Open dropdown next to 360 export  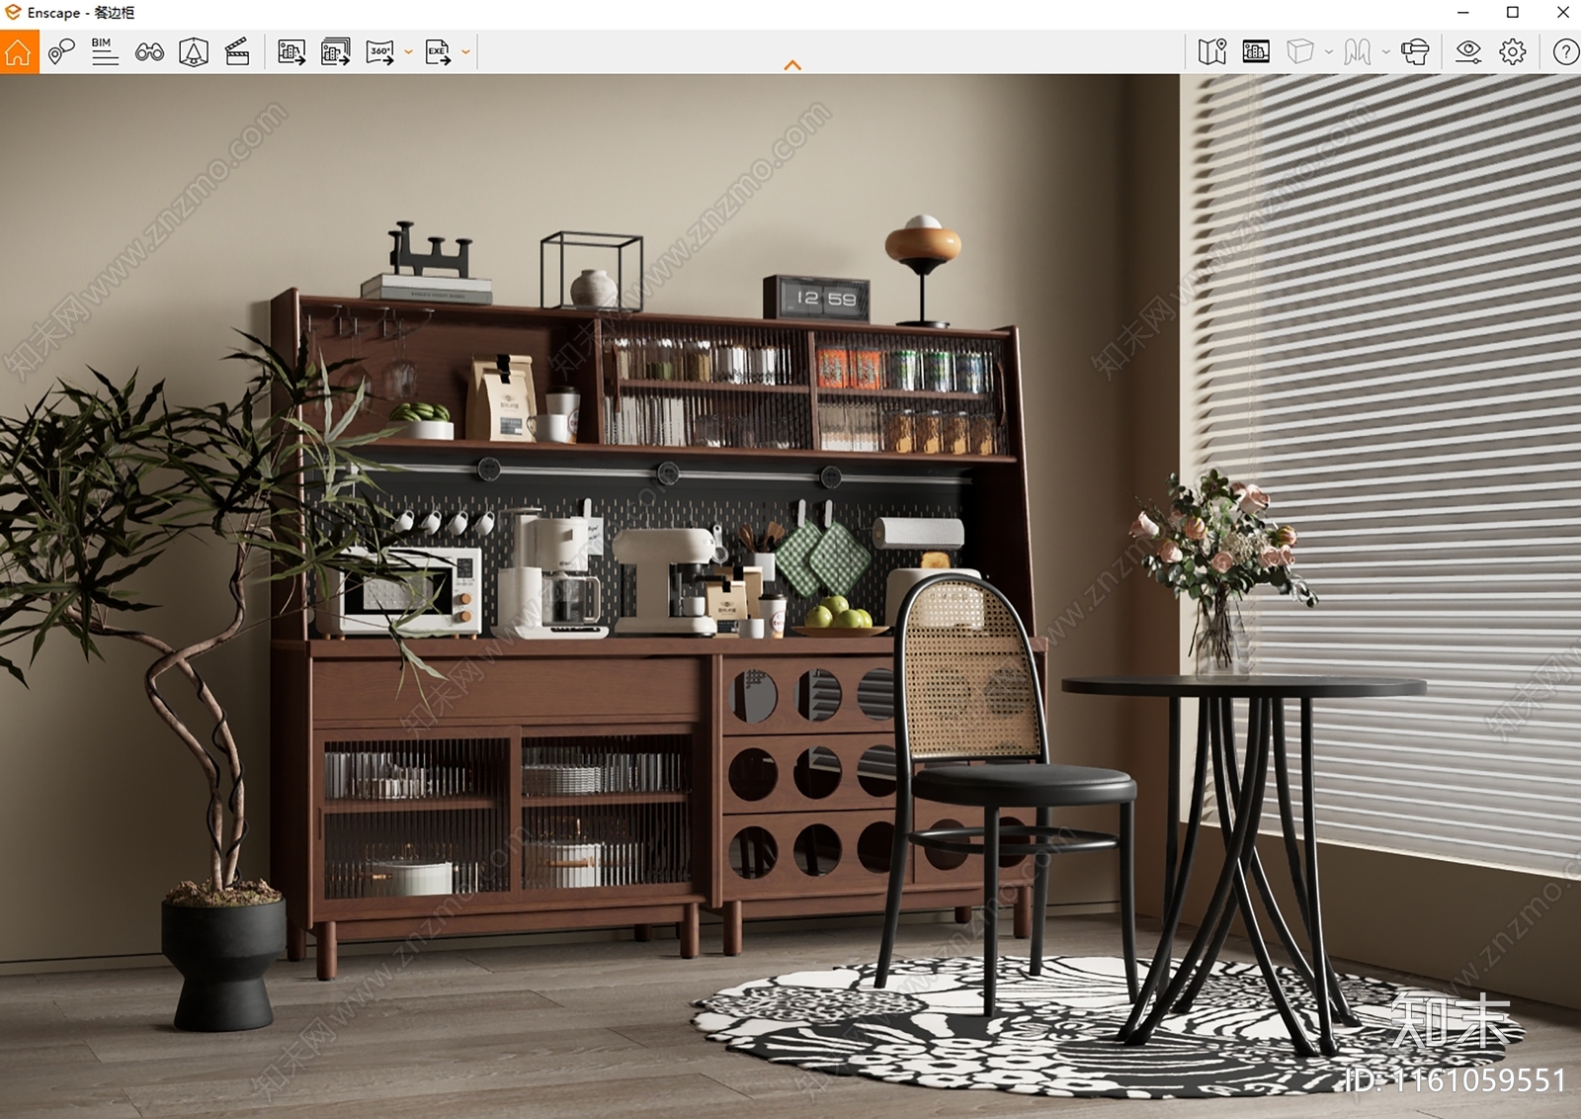[x=408, y=51]
